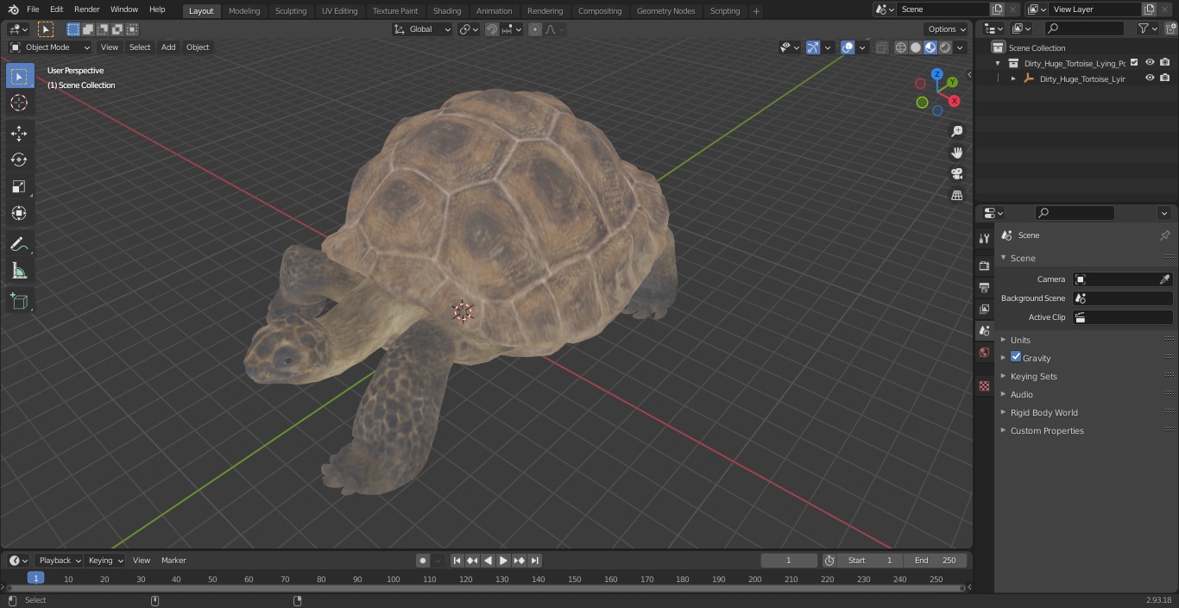Toggle the camera view icon
This screenshot has height=608, width=1179.
coord(956,174)
